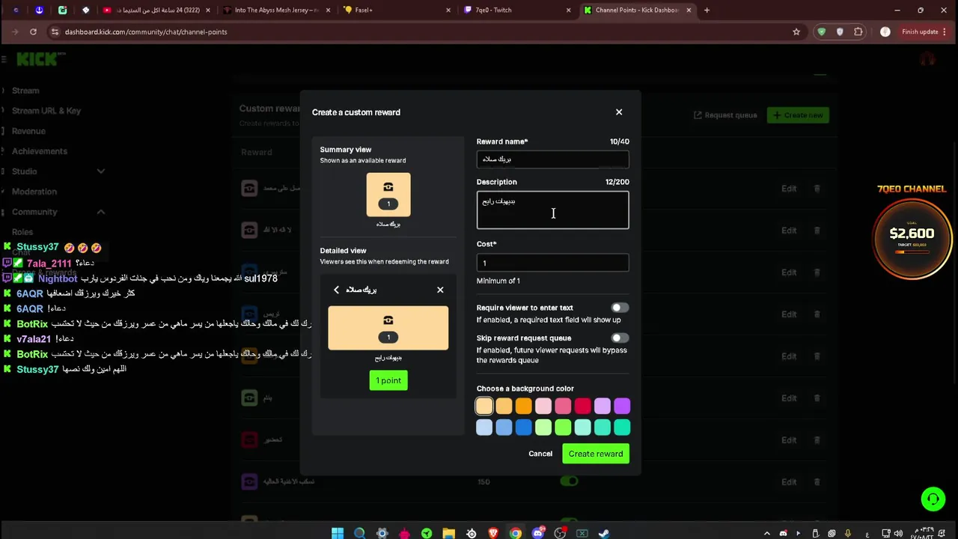Screen dimensions: 958x539
Task: Go back using the detailed view chevron
Action: [336, 290]
